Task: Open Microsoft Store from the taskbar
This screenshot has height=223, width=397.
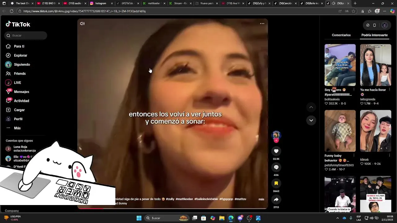Action: [203, 218]
